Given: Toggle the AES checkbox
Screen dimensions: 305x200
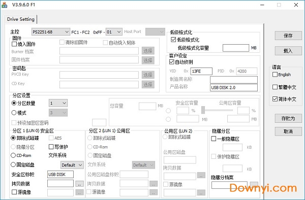Looking at the screenshot, I should pyautogui.click(x=51, y=138).
